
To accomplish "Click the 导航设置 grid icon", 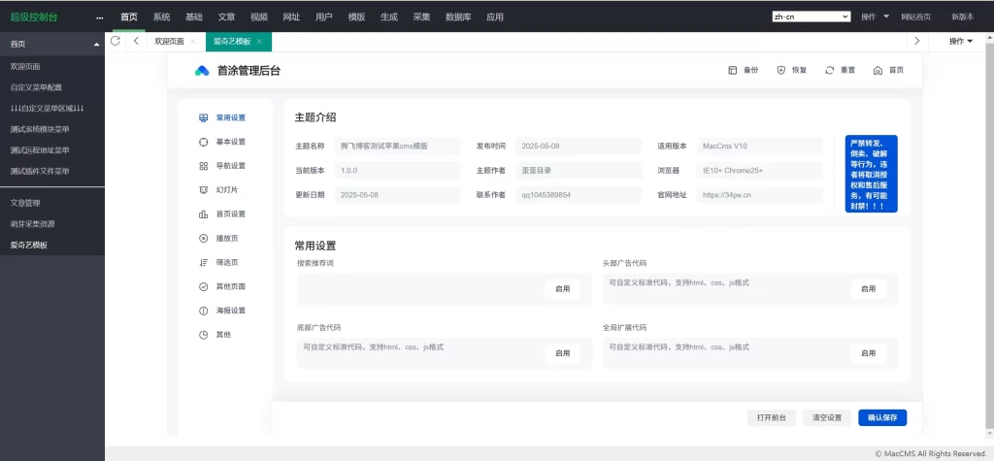I will pyautogui.click(x=204, y=166).
